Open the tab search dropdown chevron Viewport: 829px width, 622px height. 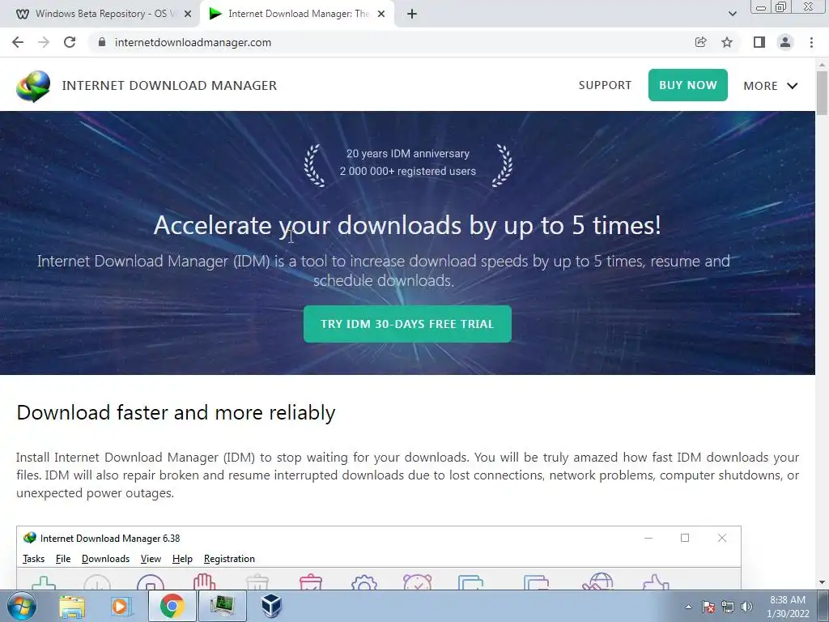tap(732, 14)
